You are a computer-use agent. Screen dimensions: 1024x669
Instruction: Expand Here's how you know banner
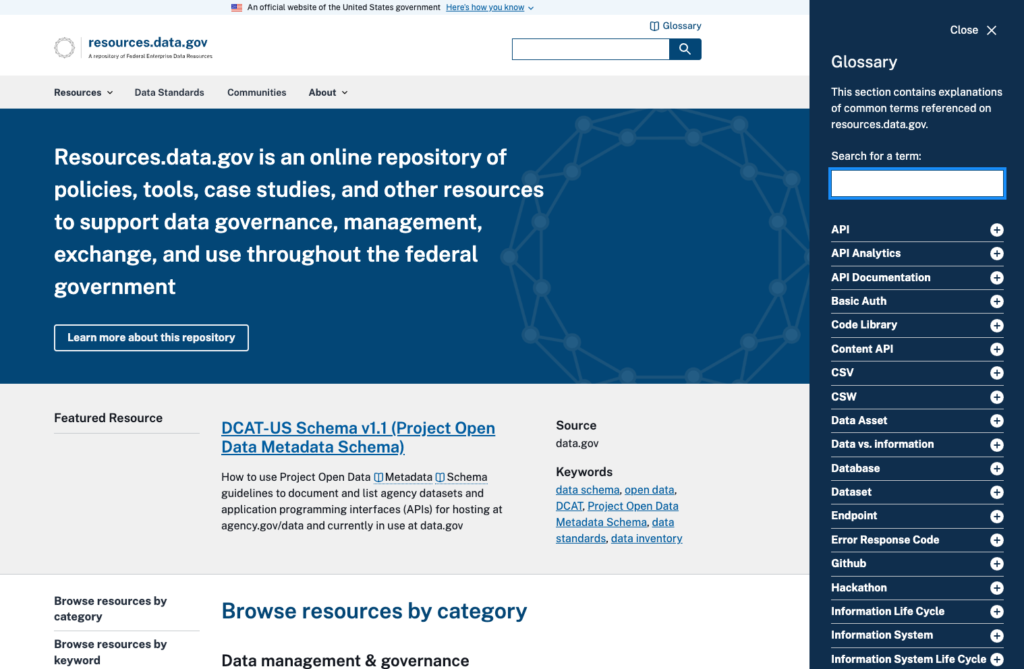490,7
